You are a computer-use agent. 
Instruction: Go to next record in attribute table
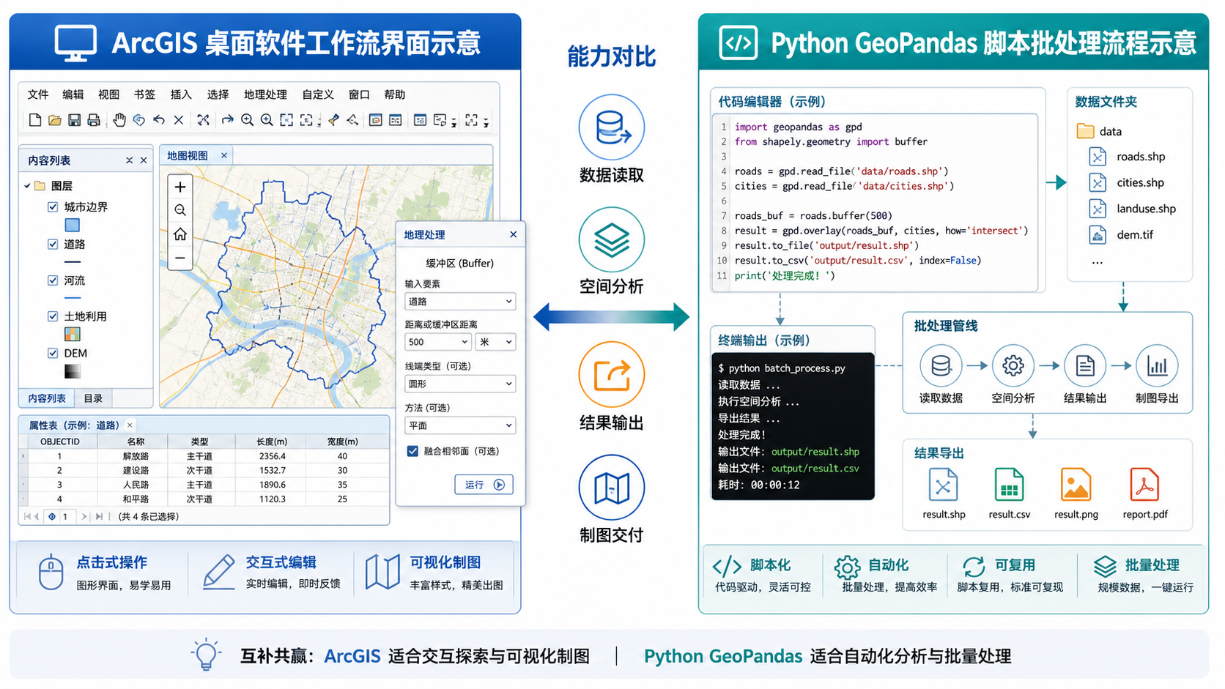(x=84, y=516)
